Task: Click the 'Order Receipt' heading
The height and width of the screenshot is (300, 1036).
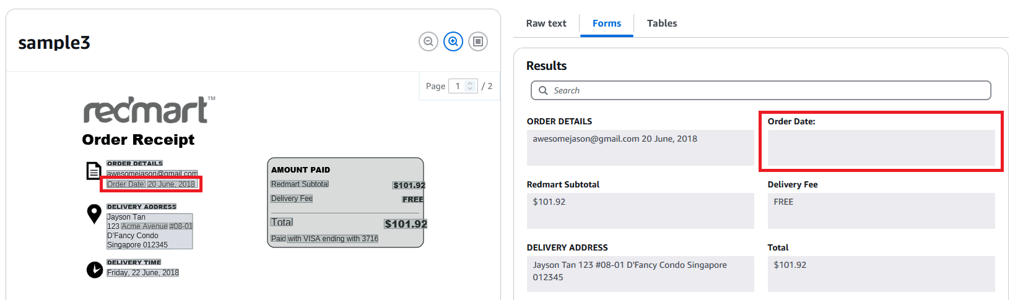Action: (138, 140)
